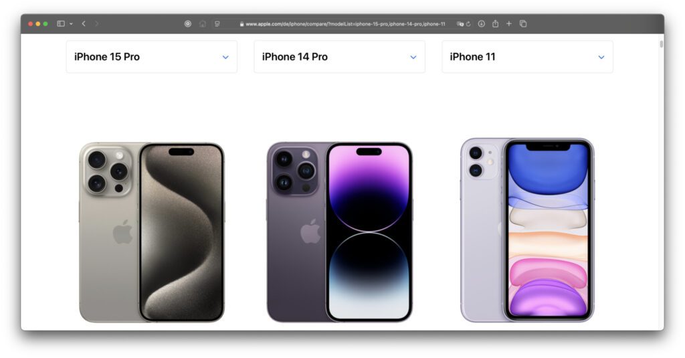Click the home icon in toolbar

coord(203,23)
